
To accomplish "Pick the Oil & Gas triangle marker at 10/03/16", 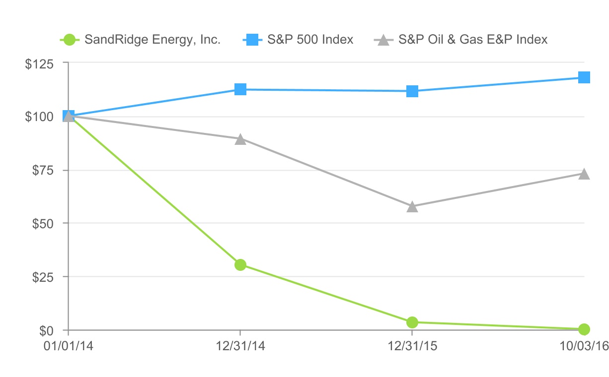I will coord(584,174).
